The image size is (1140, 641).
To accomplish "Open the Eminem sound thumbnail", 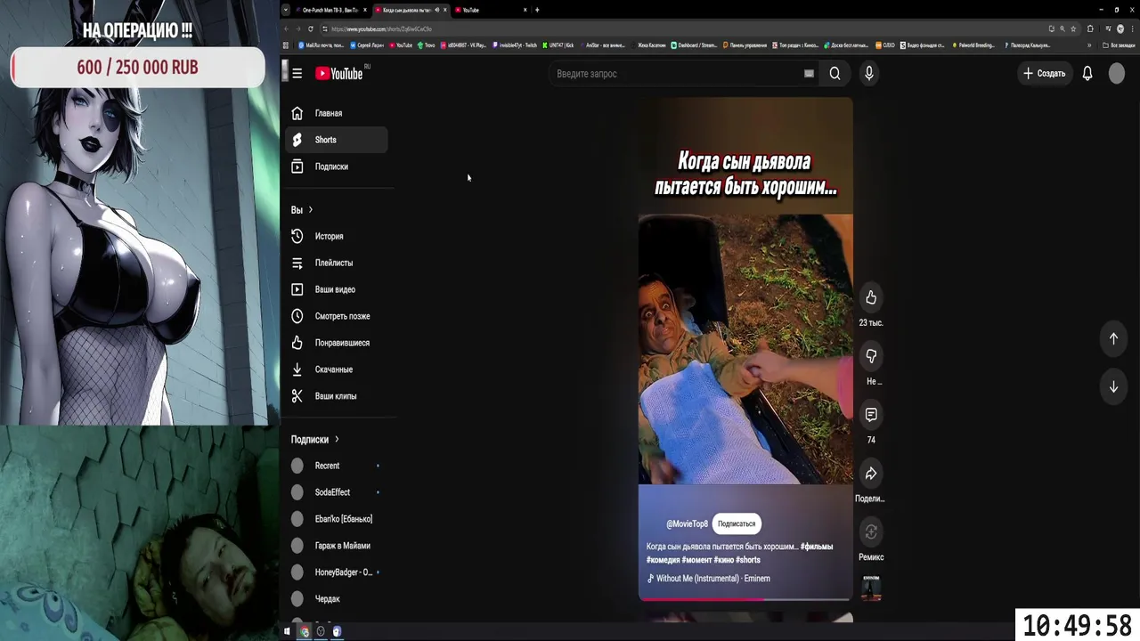I will [871, 588].
